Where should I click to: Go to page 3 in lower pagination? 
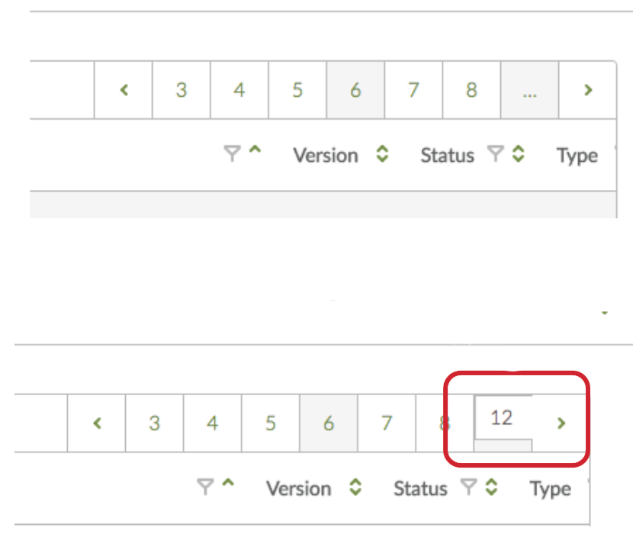(x=154, y=423)
